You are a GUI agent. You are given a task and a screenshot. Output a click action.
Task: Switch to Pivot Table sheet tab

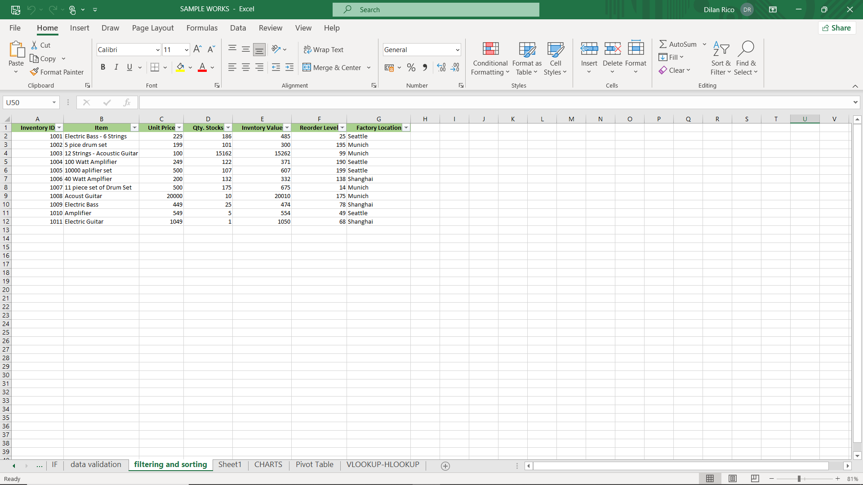[x=314, y=464]
